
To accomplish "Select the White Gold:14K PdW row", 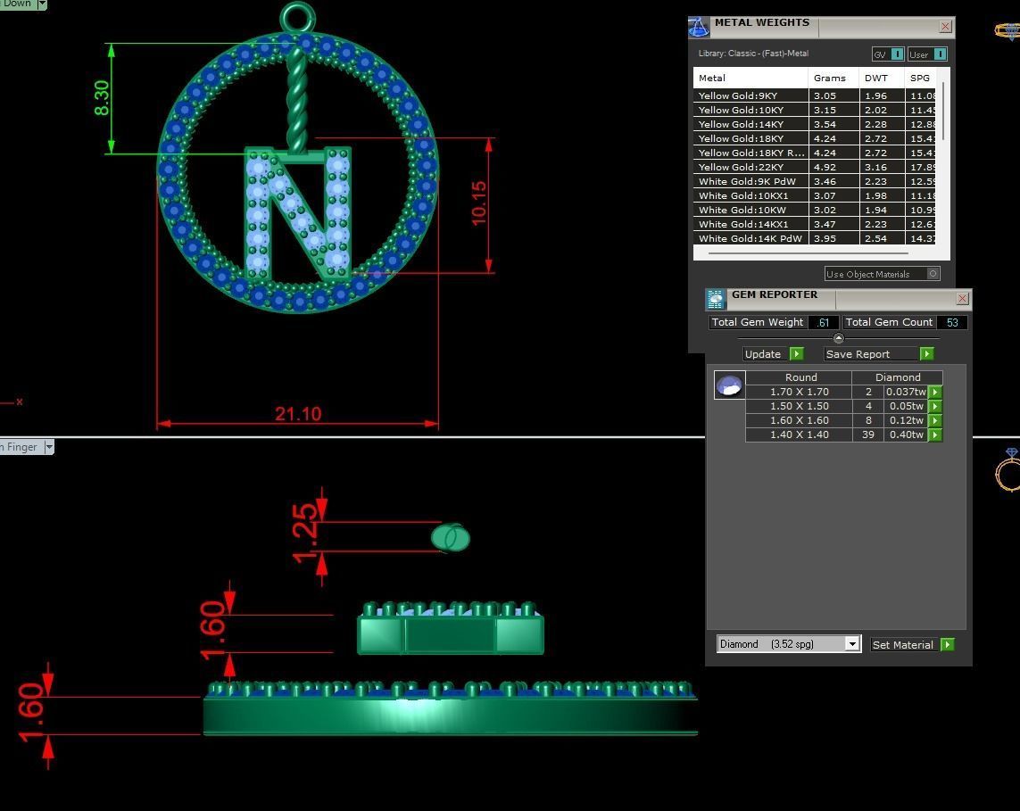I will (815, 239).
